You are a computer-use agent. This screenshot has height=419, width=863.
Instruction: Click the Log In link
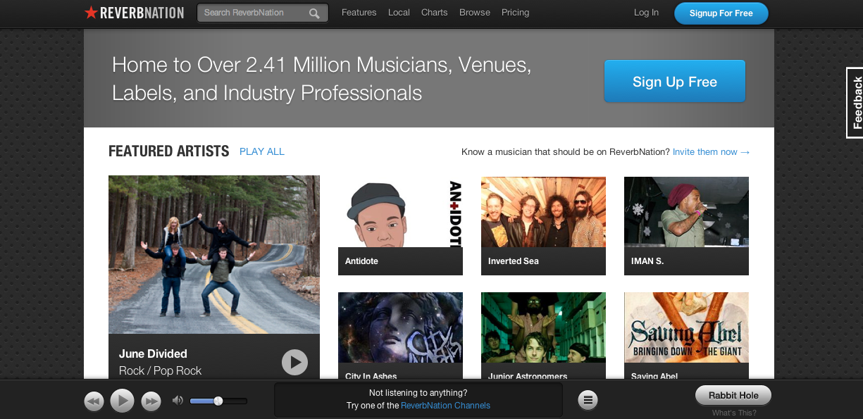[x=646, y=13]
